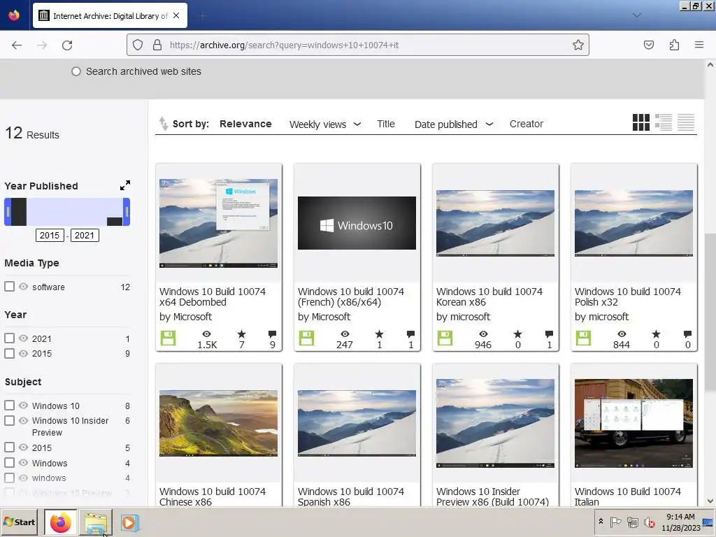
Task: Select Internet Archive browser tab
Action: click(x=110, y=15)
